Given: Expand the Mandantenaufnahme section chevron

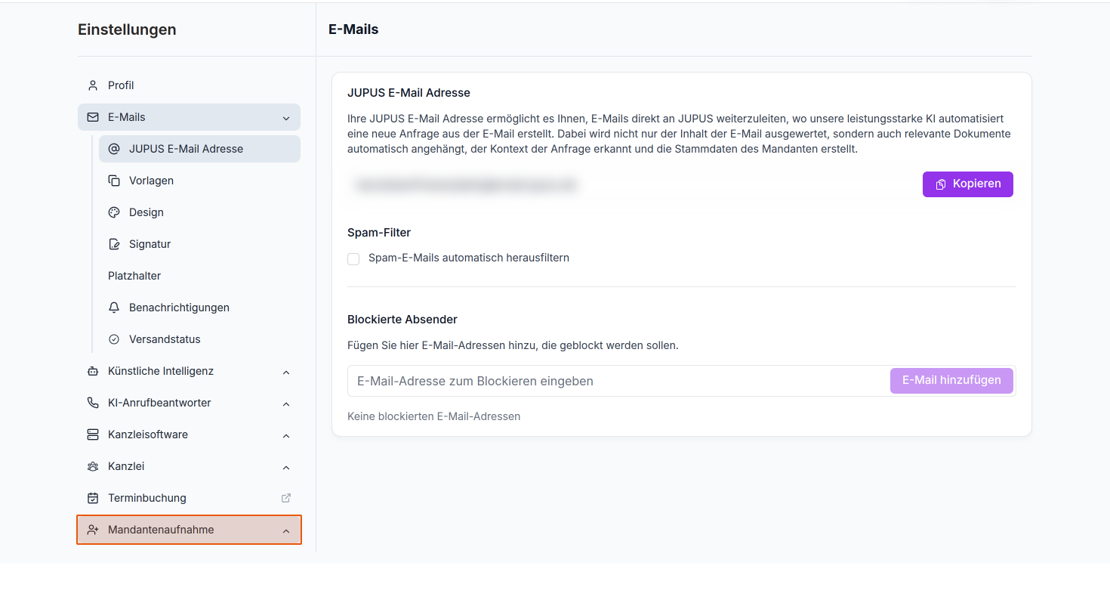Looking at the screenshot, I should coord(286,531).
